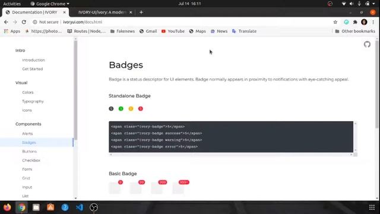
Task: Open a new browser tab
Action: [x=141, y=12]
